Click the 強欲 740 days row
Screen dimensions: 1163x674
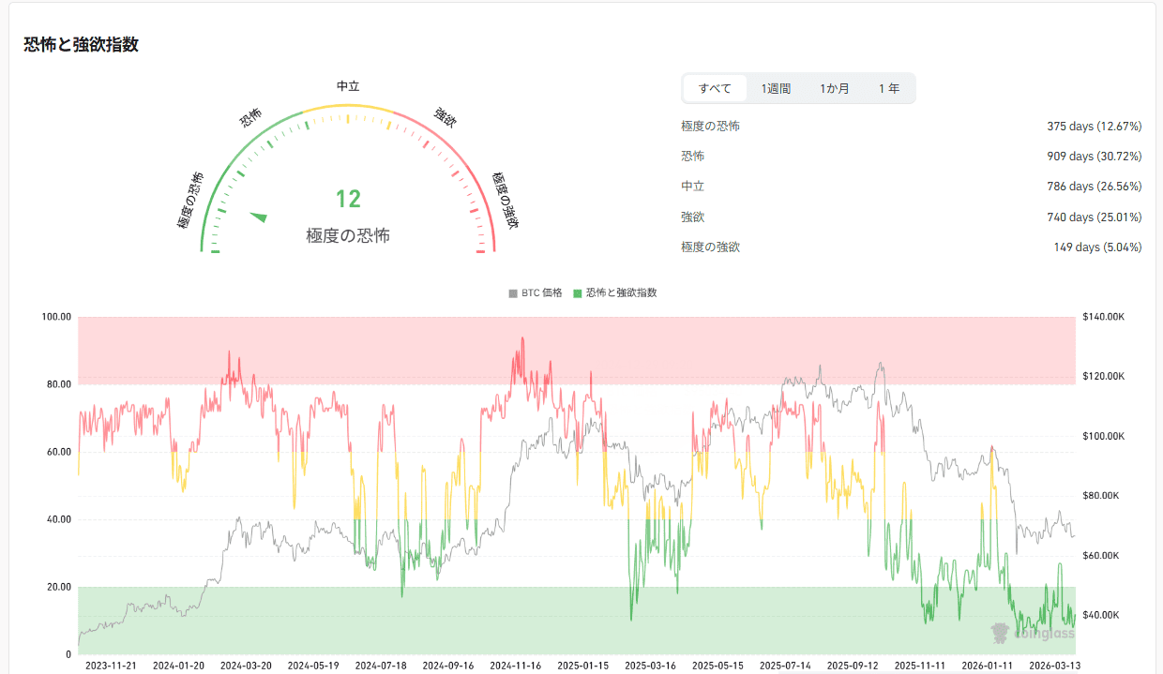pyautogui.click(x=911, y=217)
